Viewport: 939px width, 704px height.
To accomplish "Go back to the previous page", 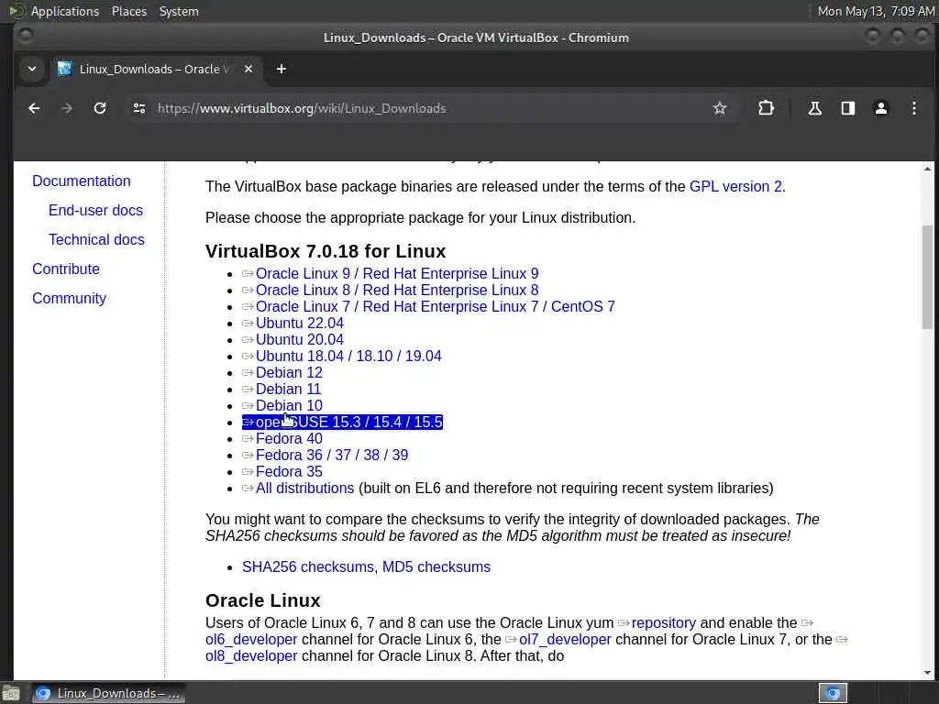I will (x=34, y=108).
